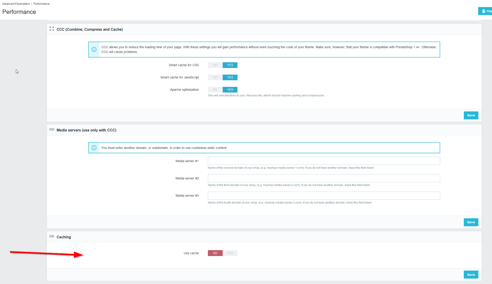492x284 pixels.
Task: Click the Caching section link icon
Action: tap(52, 237)
